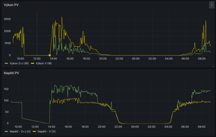
Task: Click the resize handle of Výkon PV panel
Action: 213,66
